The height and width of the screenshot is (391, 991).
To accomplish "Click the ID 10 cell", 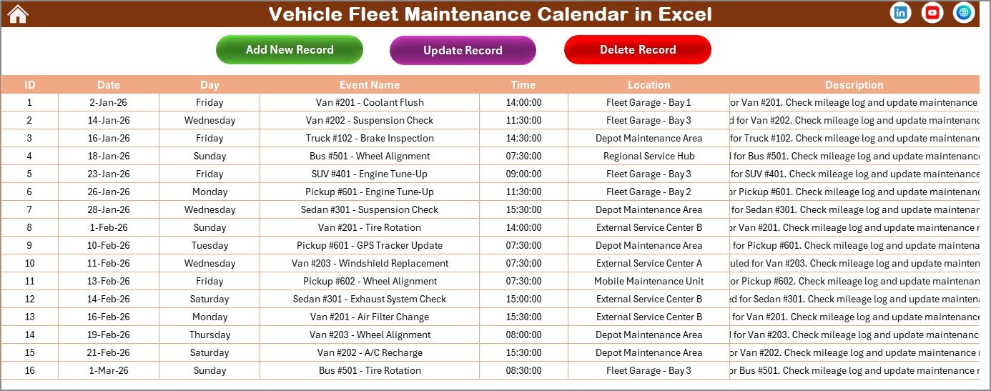I will pyautogui.click(x=29, y=263).
